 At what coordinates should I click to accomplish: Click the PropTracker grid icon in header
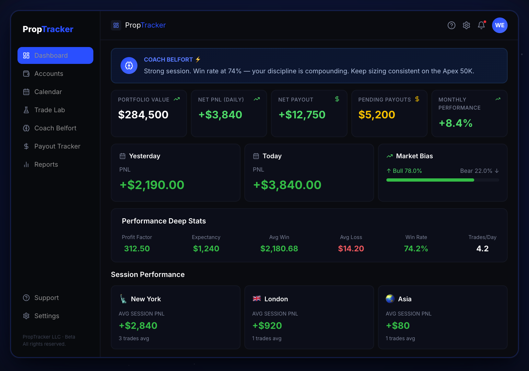116,25
